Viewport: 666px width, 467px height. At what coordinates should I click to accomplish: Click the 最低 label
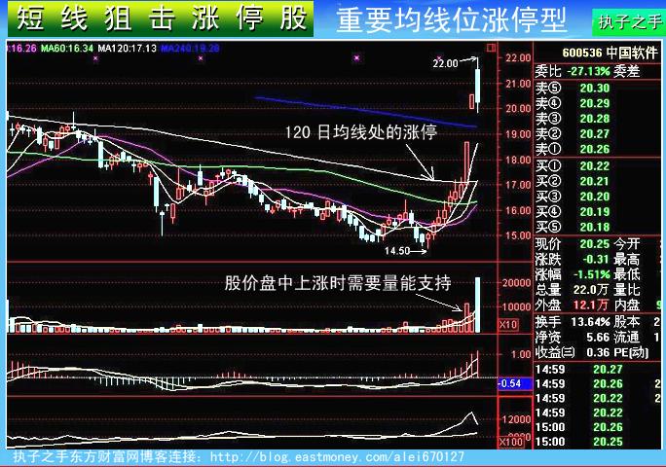(626, 274)
